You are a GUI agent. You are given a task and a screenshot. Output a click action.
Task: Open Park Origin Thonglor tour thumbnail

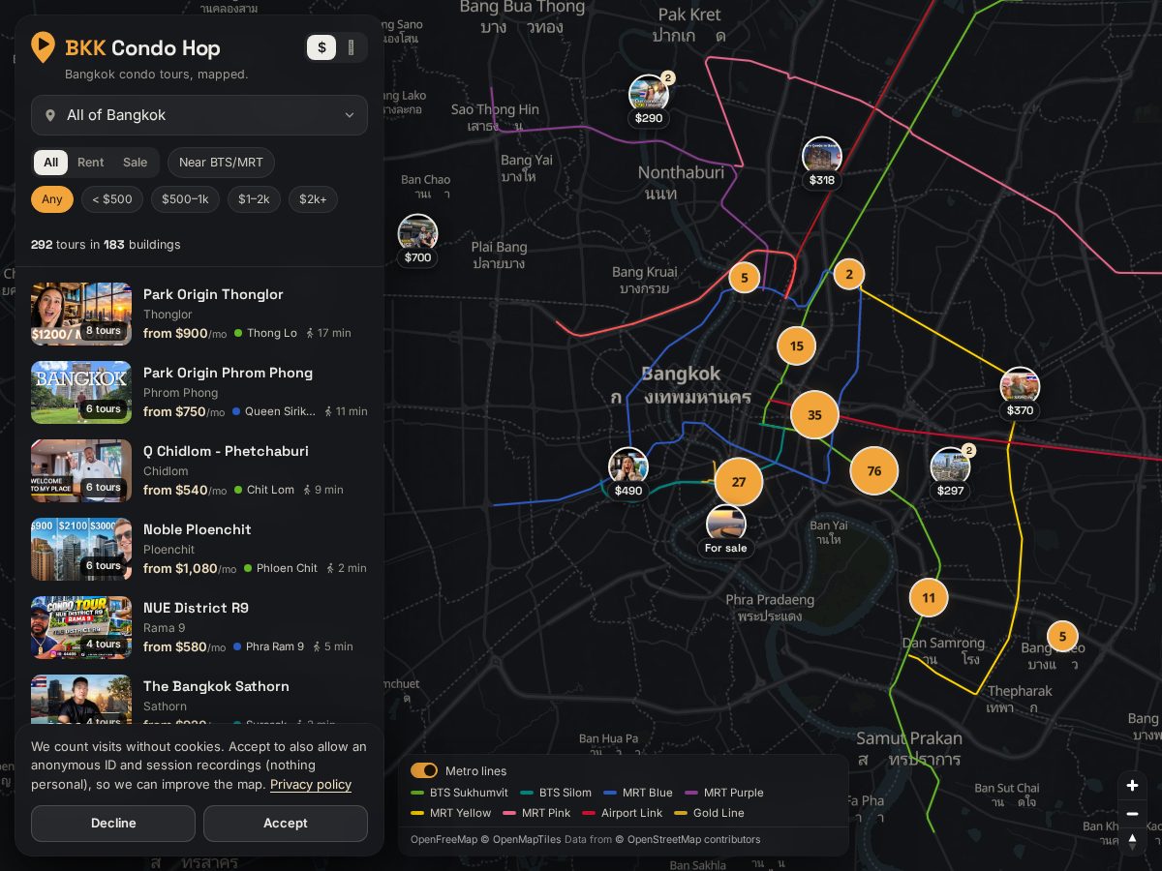coord(81,314)
